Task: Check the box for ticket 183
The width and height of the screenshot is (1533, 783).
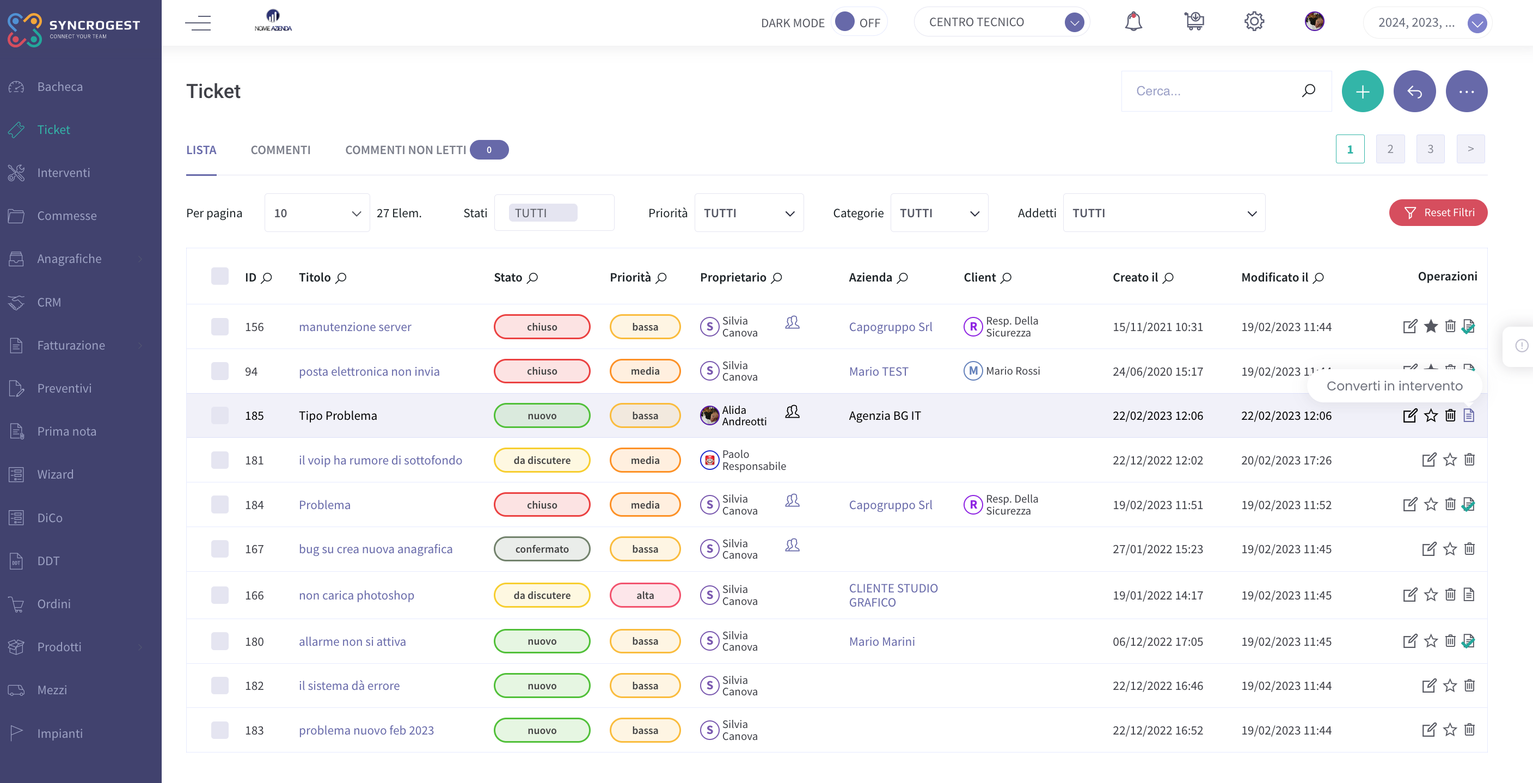Action: pos(219,730)
